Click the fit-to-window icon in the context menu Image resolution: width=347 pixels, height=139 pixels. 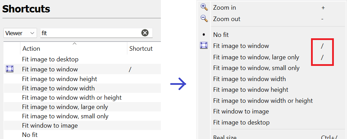click(x=204, y=46)
